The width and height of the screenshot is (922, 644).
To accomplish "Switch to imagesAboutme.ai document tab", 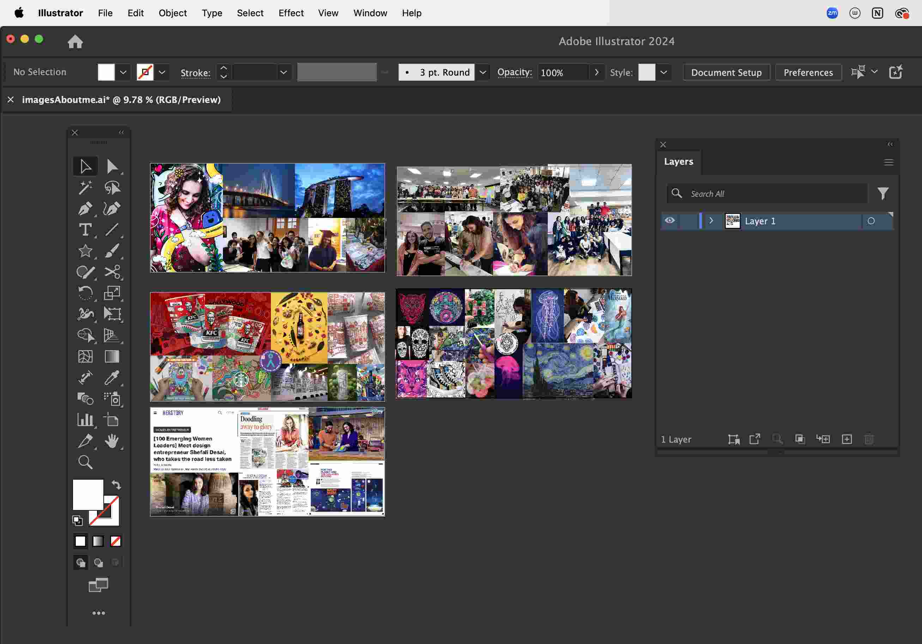I will tap(121, 99).
